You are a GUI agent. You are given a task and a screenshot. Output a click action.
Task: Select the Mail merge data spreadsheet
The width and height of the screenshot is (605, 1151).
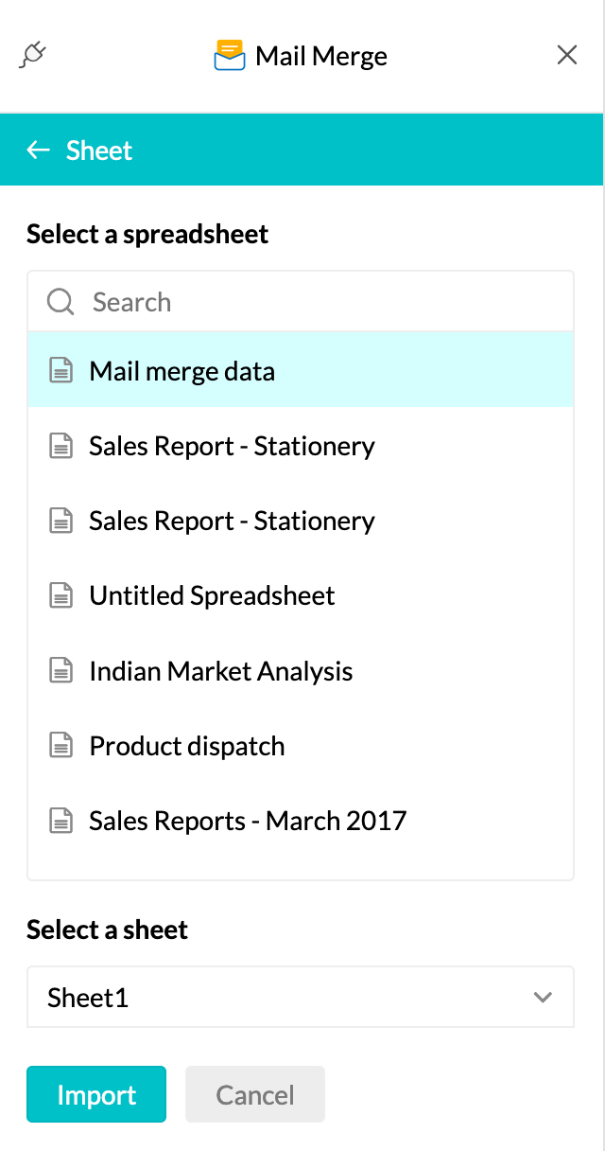(181, 370)
